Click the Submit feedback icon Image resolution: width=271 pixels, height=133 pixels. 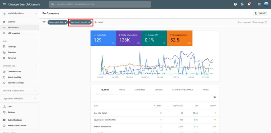(4, 120)
